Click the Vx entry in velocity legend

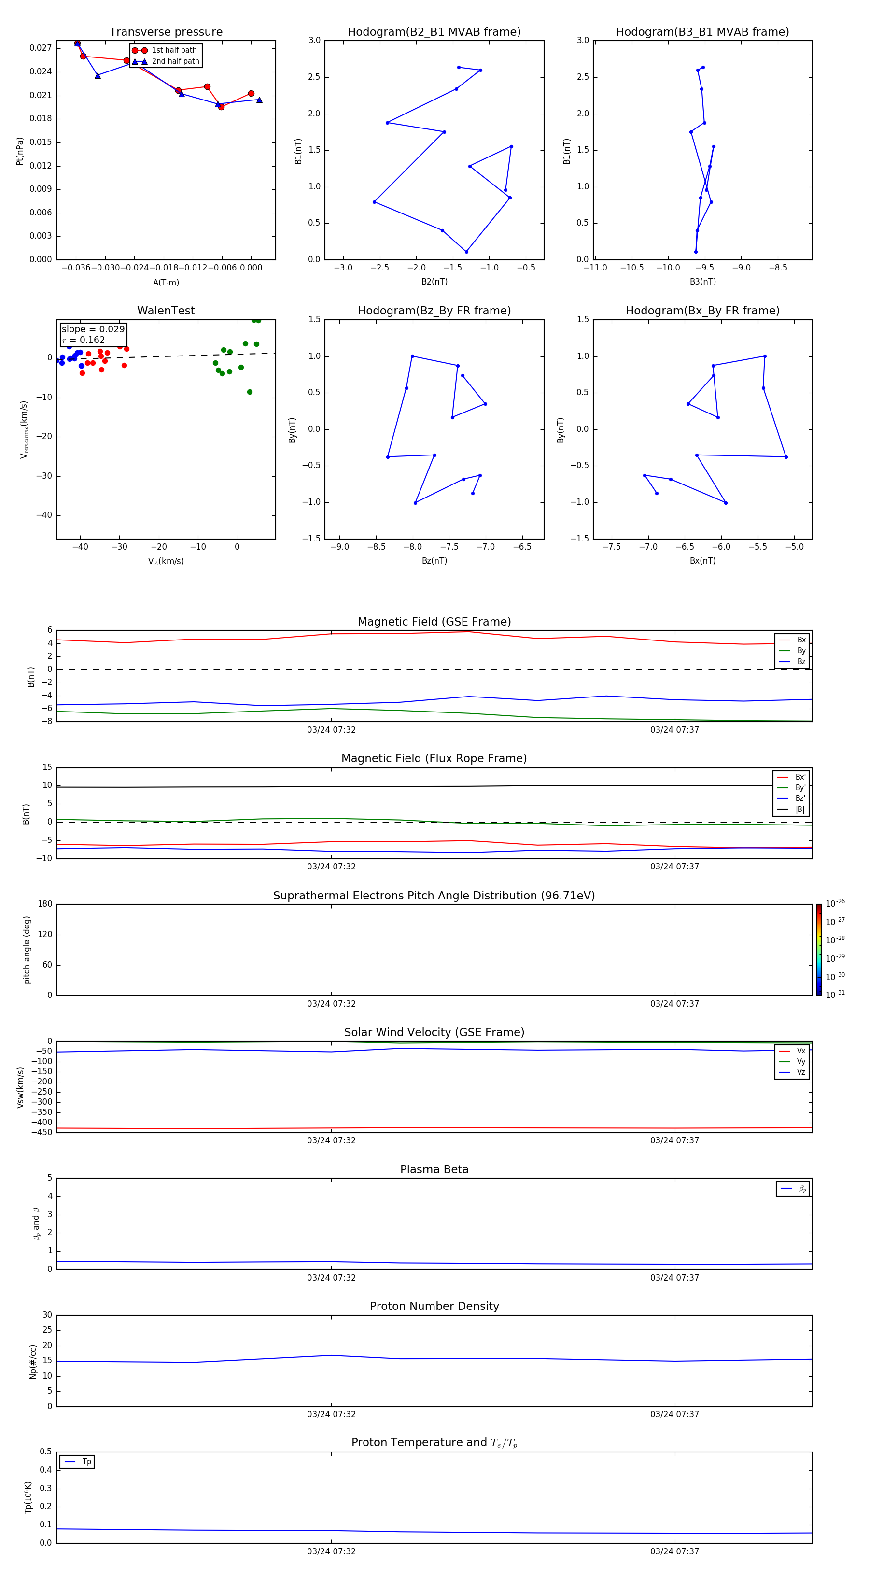(793, 1051)
